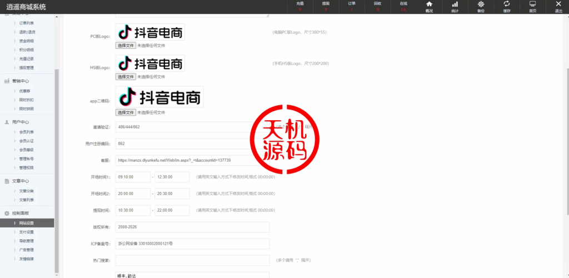Click the 退出 logout X icon

pyautogui.click(x=558, y=4)
